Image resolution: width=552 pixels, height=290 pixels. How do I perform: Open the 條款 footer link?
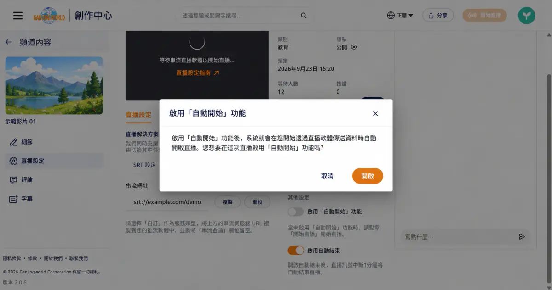point(32,258)
